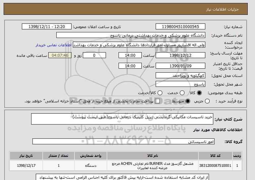Click the need date cell 1398/12/17
The image size is (255, 180).
click(x=26, y=165)
